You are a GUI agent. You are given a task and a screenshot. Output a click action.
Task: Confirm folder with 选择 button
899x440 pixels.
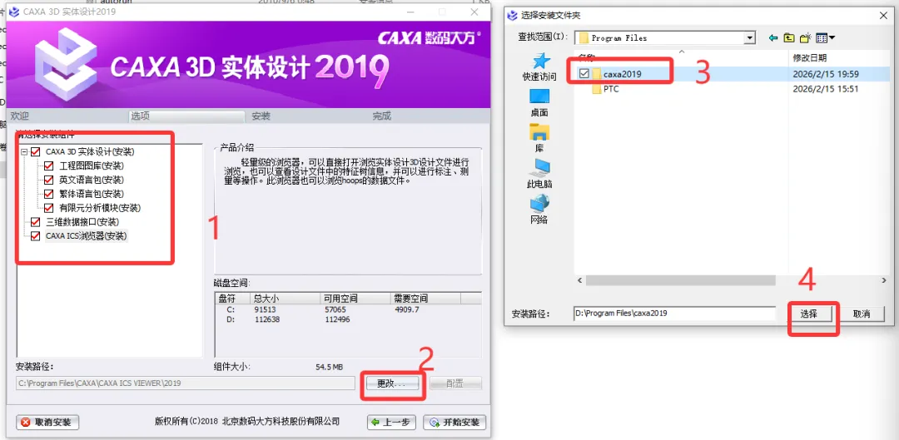808,314
